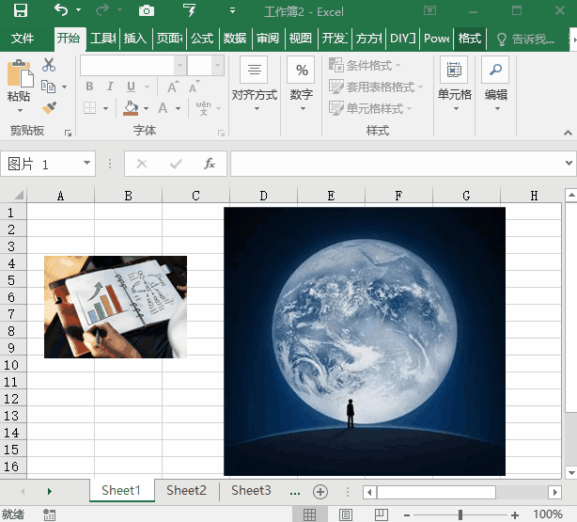Screen dimensions: 577x522
Task: Click the zoom slider handle
Action: click(460, 514)
